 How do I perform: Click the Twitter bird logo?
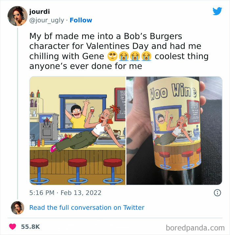217,11
